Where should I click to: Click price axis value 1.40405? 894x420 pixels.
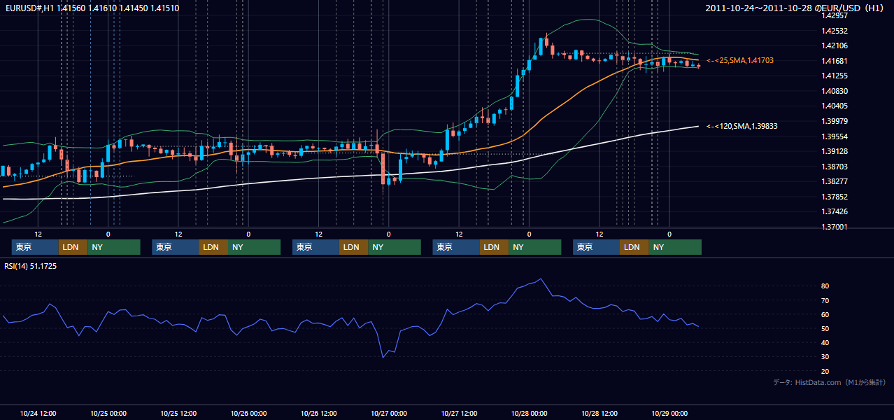[x=835, y=106]
